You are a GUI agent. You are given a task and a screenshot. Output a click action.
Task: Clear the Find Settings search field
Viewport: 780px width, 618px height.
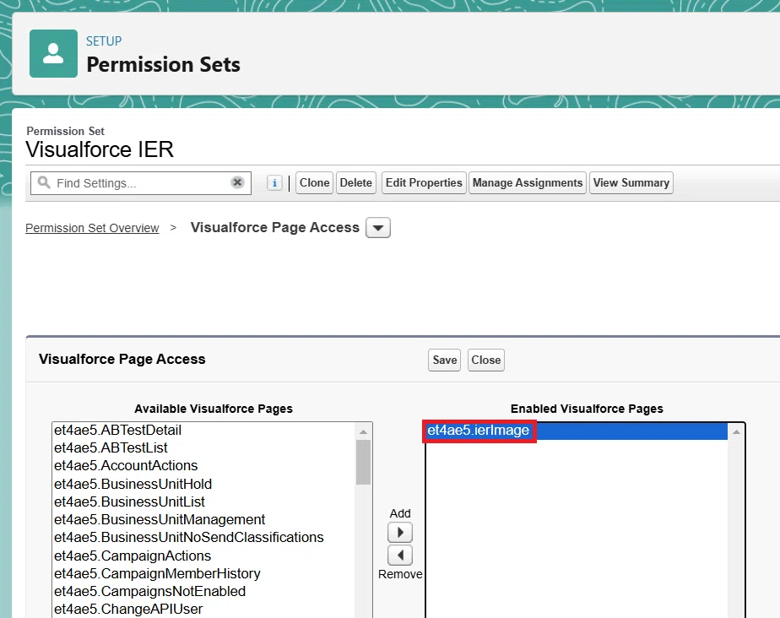(x=237, y=182)
